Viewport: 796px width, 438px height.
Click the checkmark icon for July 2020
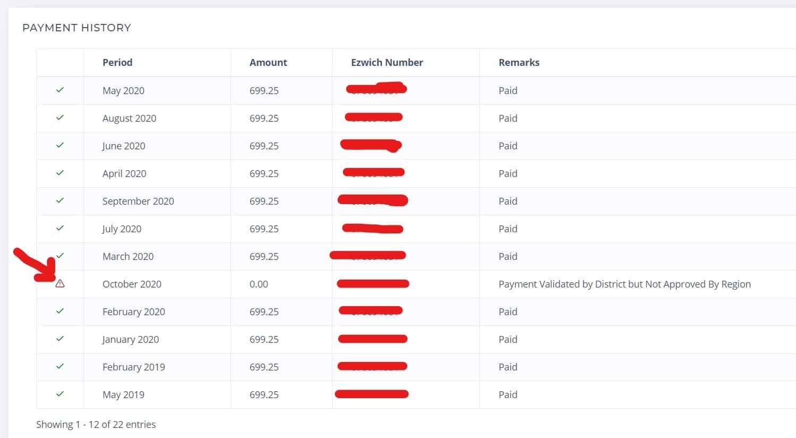(x=60, y=228)
